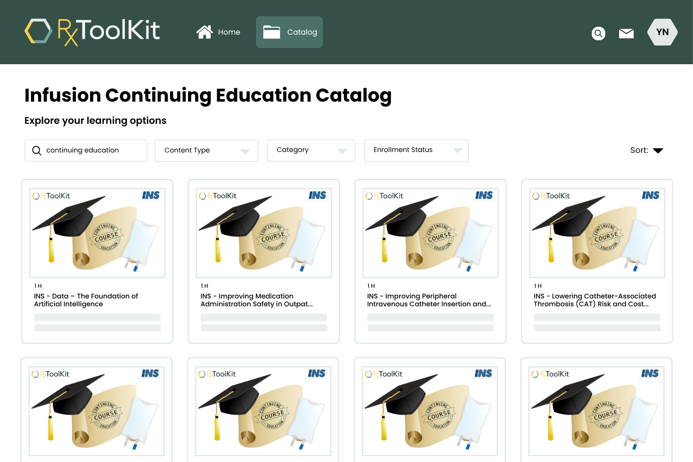This screenshot has height=462, width=693.
Task: Open the Improving Peripheral Intravenous Catheter thumbnail
Action: tap(431, 232)
